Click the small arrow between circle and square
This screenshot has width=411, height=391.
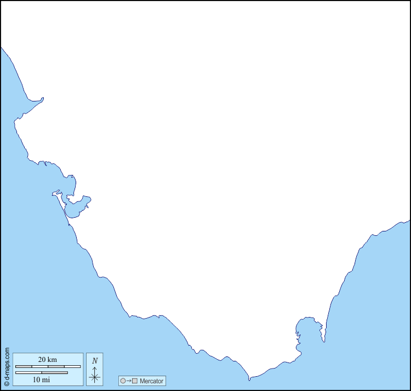point(129,381)
